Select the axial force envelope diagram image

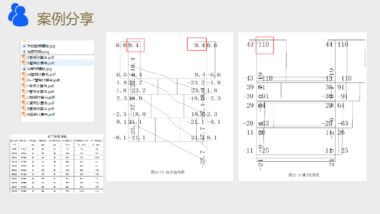pyautogui.click(x=302, y=107)
